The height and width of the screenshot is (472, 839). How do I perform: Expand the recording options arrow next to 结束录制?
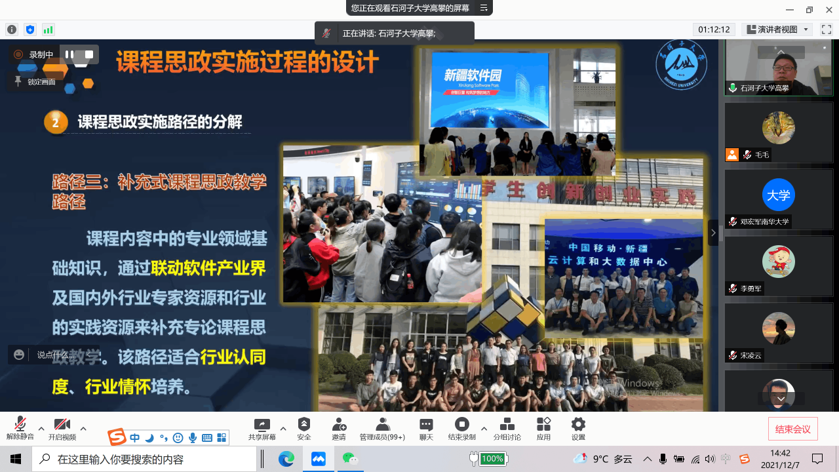[484, 429]
